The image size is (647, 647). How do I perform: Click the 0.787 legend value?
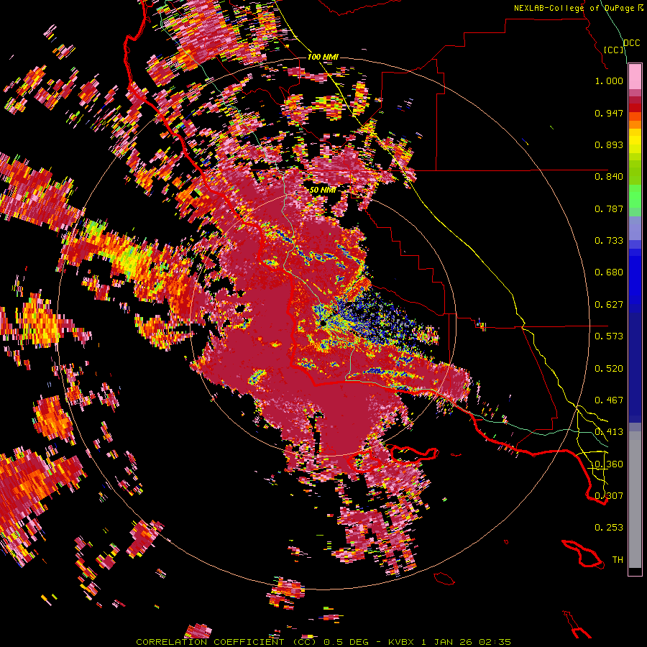609,208
